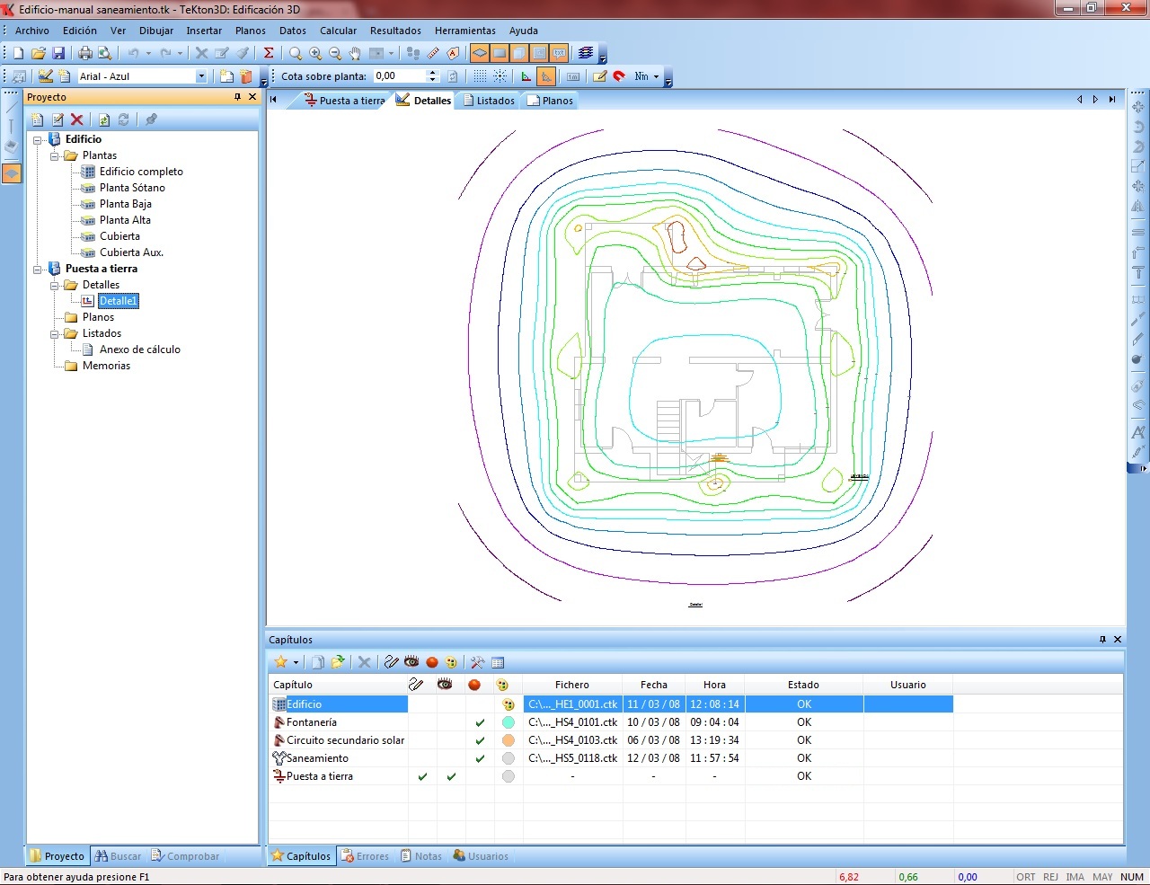Click the hammer tools icon in Capítulos
1150x885 pixels.
coord(477,662)
